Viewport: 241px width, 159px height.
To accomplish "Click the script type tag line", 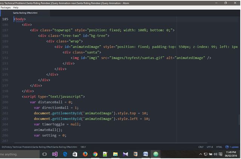I will click(x=53, y=97).
